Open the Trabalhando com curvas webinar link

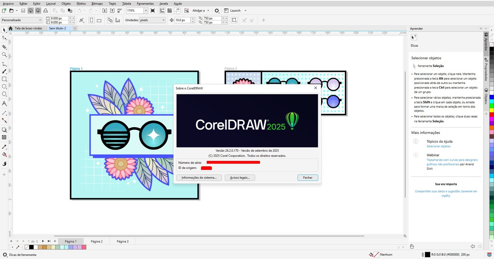click(x=452, y=162)
